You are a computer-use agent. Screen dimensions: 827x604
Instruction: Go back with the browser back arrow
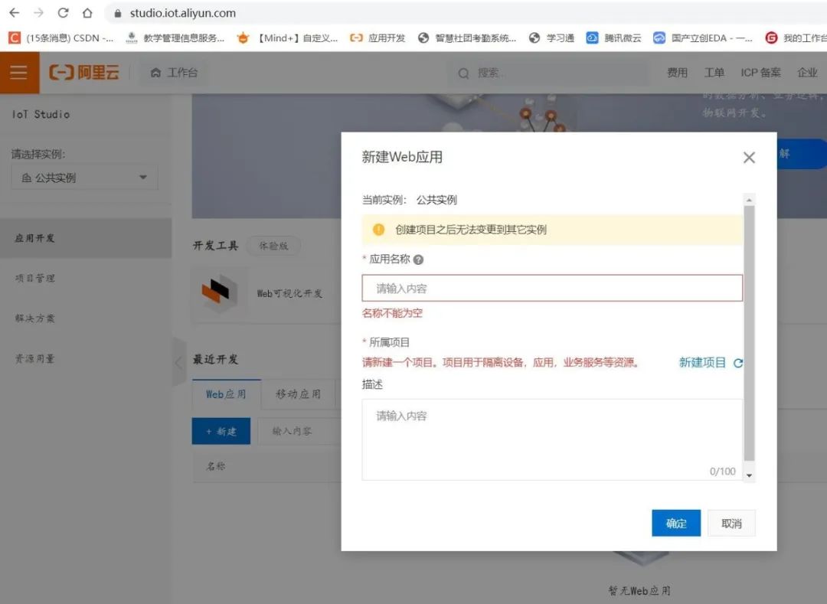tap(15, 13)
